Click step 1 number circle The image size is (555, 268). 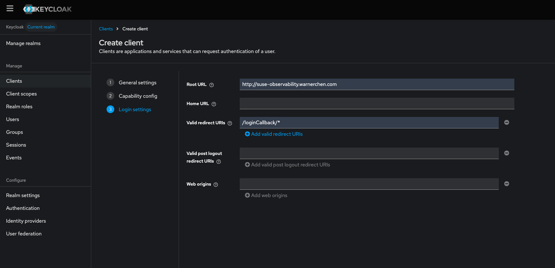pyautogui.click(x=110, y=82)
